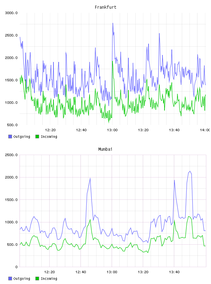Screen dimensions: 211x284
Task: Click the 2500.0 y-axis label in Mumbai chart
Action: (11, 155)
